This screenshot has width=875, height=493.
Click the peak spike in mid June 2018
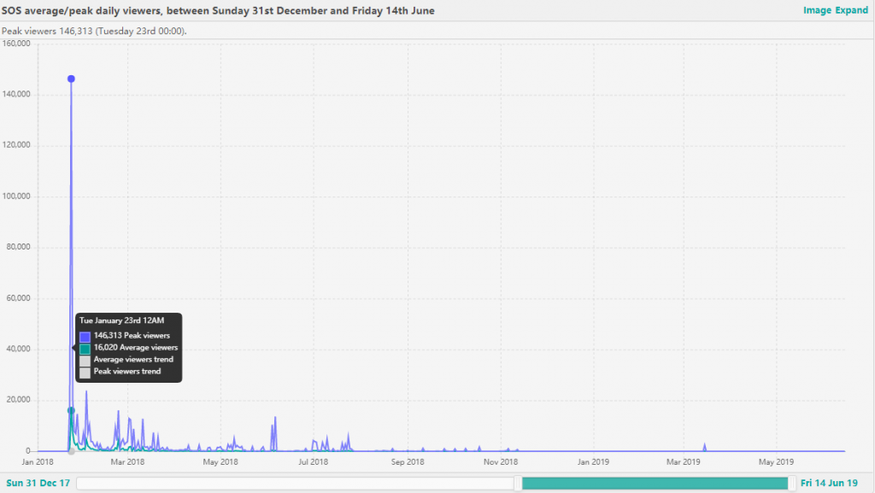(275, 433)
